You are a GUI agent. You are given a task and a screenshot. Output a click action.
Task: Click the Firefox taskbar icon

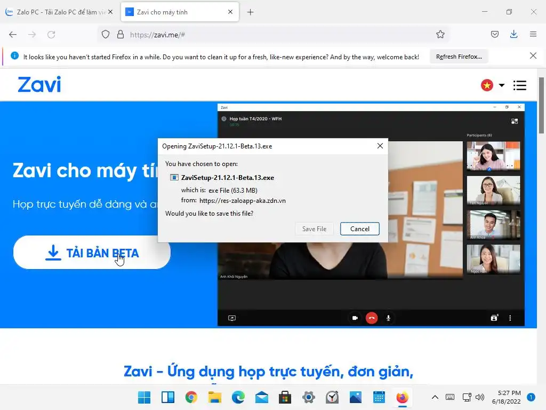click(402, 397)
